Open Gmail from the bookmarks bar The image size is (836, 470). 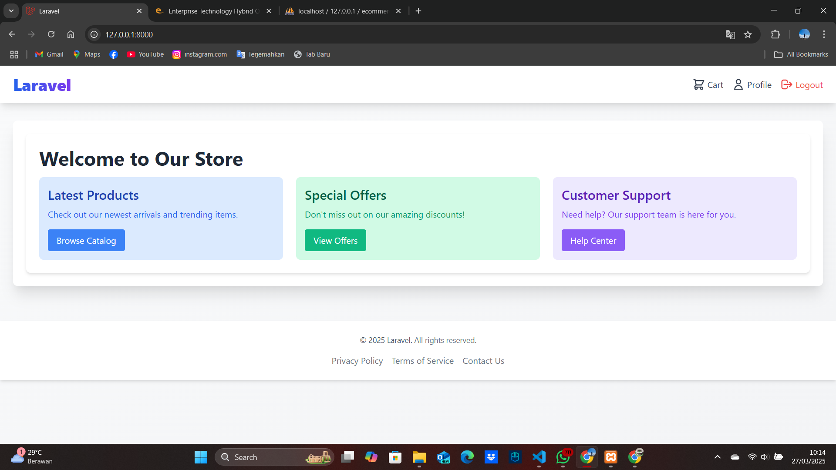(48, 54)
